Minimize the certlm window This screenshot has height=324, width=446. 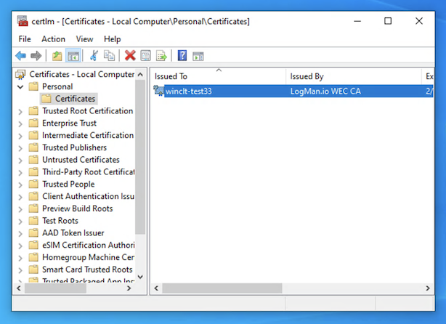[357, 21]
